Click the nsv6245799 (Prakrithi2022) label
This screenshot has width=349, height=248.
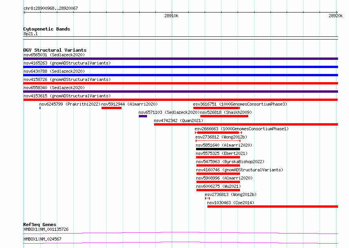click(70, 104)
